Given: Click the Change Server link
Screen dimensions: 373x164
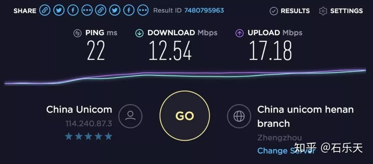Looking at the screenshot, I should [286, 151].
